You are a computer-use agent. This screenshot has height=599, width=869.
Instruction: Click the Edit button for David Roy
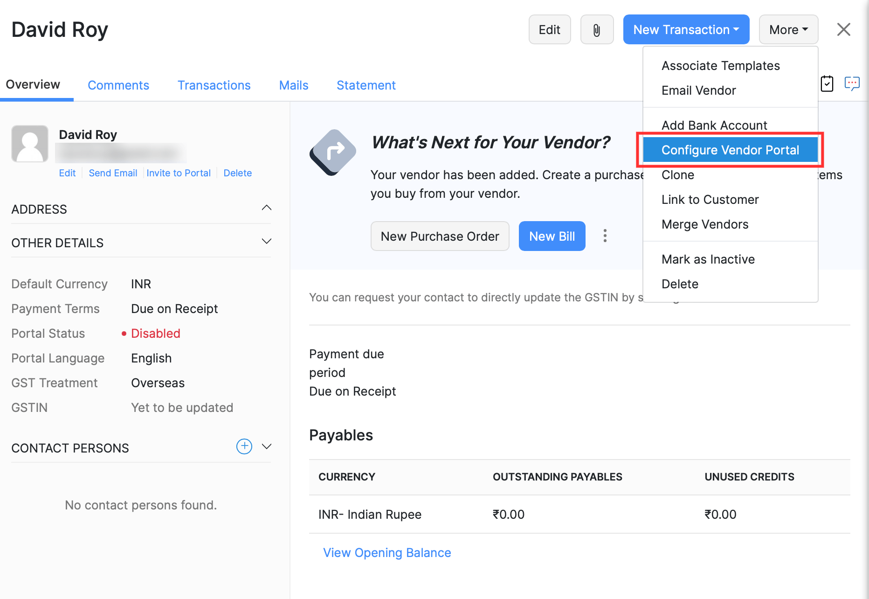pos(549,29)
